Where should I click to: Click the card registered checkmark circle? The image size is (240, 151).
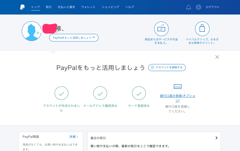click(139, 93)
